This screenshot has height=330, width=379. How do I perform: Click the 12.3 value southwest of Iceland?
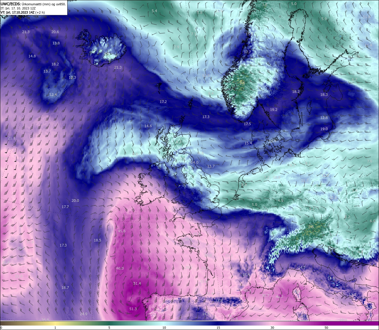click(x=72, y=78)
